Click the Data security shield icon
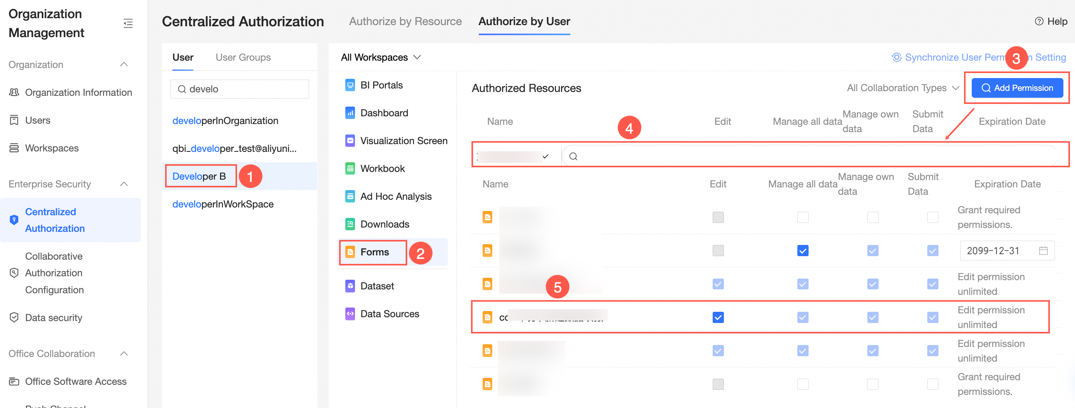The image size is (1075, 408). tap(14, 318)
